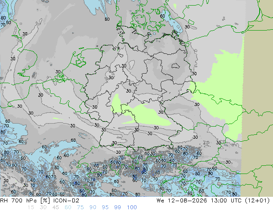Select the legend value "60" in the color scale

coord(68,208)
